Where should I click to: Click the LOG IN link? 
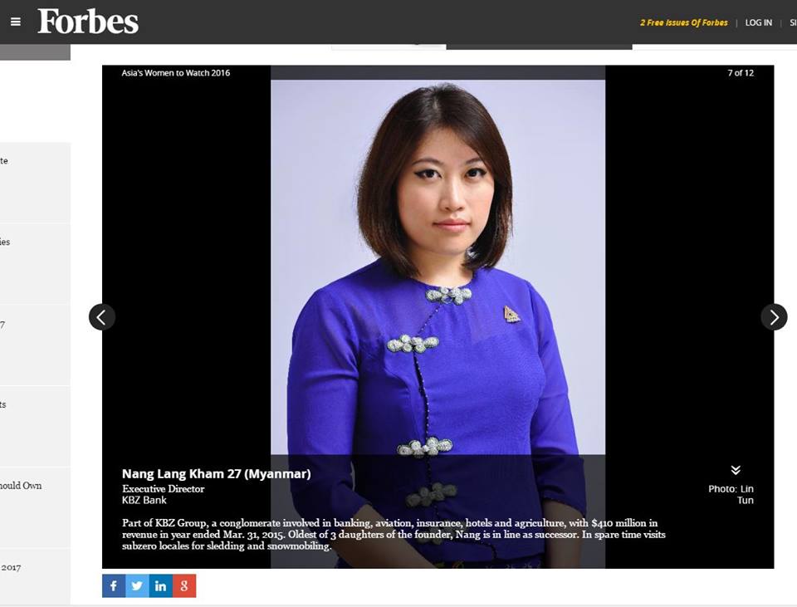(758, 23)
